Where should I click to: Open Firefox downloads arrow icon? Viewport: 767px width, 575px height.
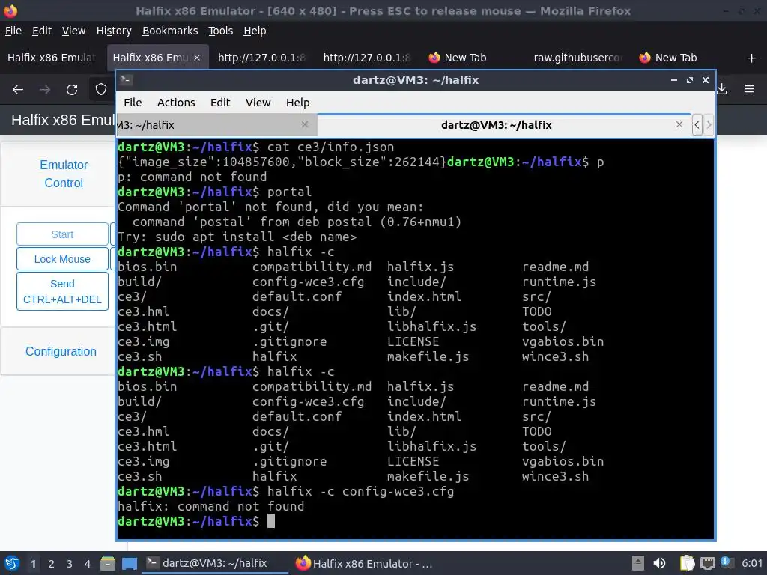[722, 89]
